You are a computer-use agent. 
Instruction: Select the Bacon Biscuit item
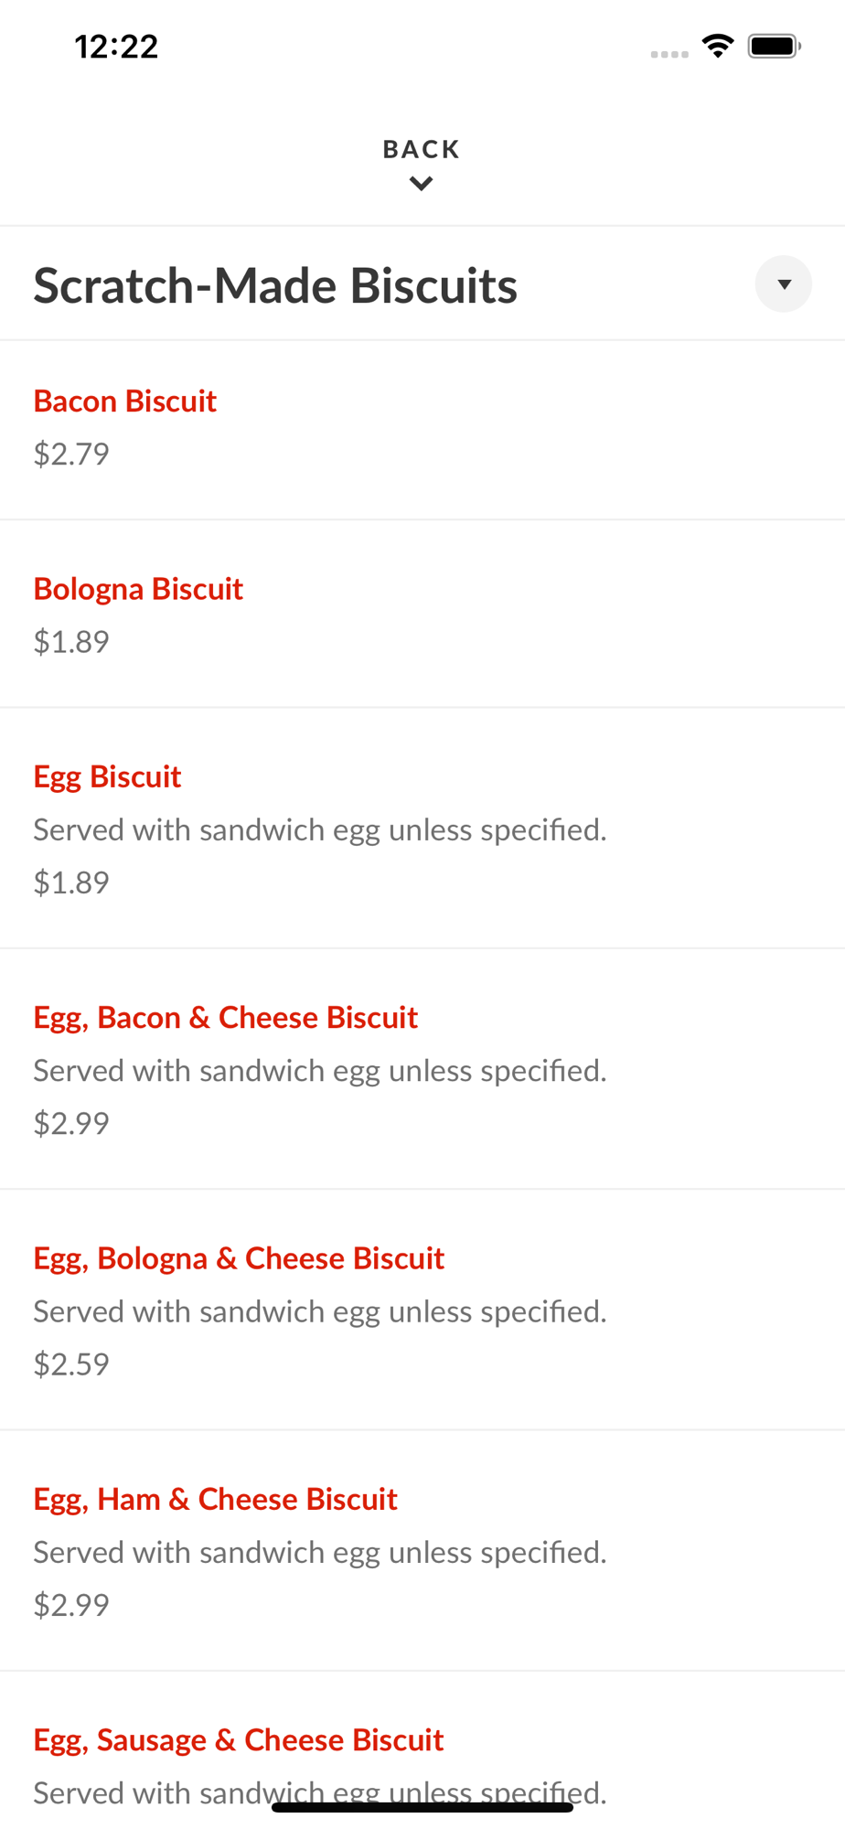pos(125,401)
